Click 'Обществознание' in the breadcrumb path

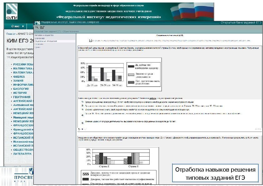[x=71, y=31]
